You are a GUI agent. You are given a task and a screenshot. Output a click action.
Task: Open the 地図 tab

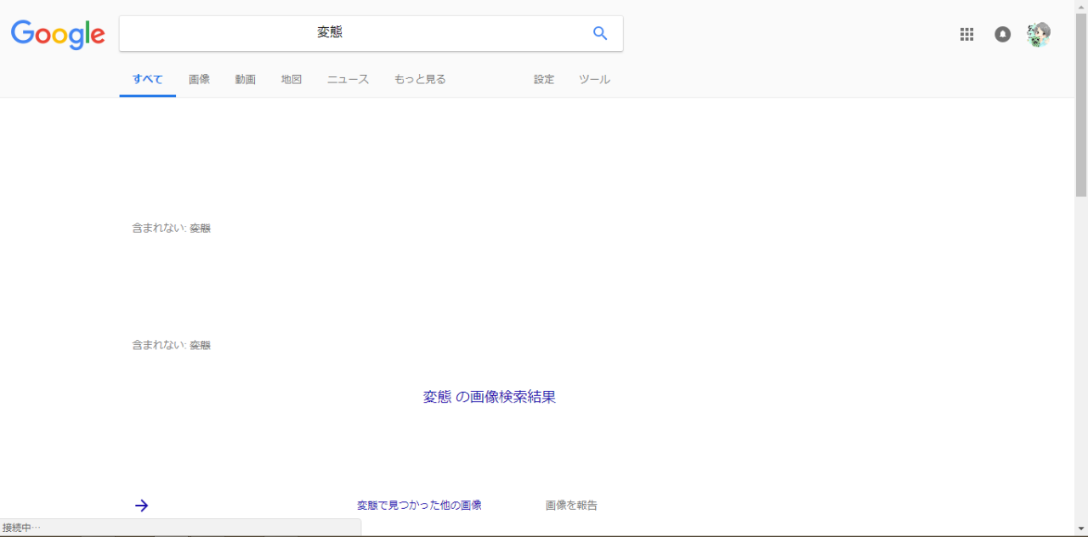point(292,79)
